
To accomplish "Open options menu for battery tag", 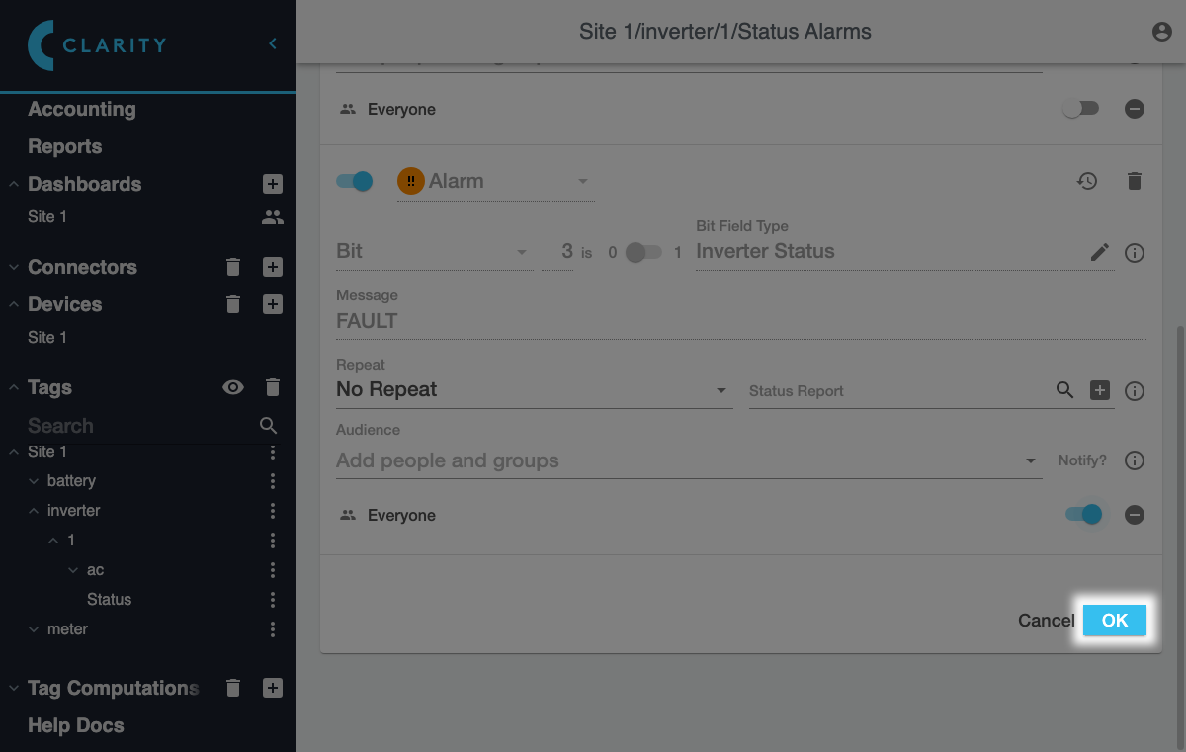I will point(273,481).
